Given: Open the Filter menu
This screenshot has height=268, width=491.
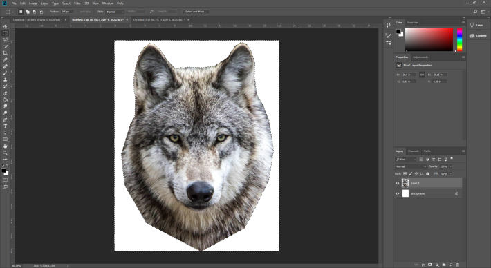Looking at the screenshot, I should pyautogui.click(x=77, y=3).
